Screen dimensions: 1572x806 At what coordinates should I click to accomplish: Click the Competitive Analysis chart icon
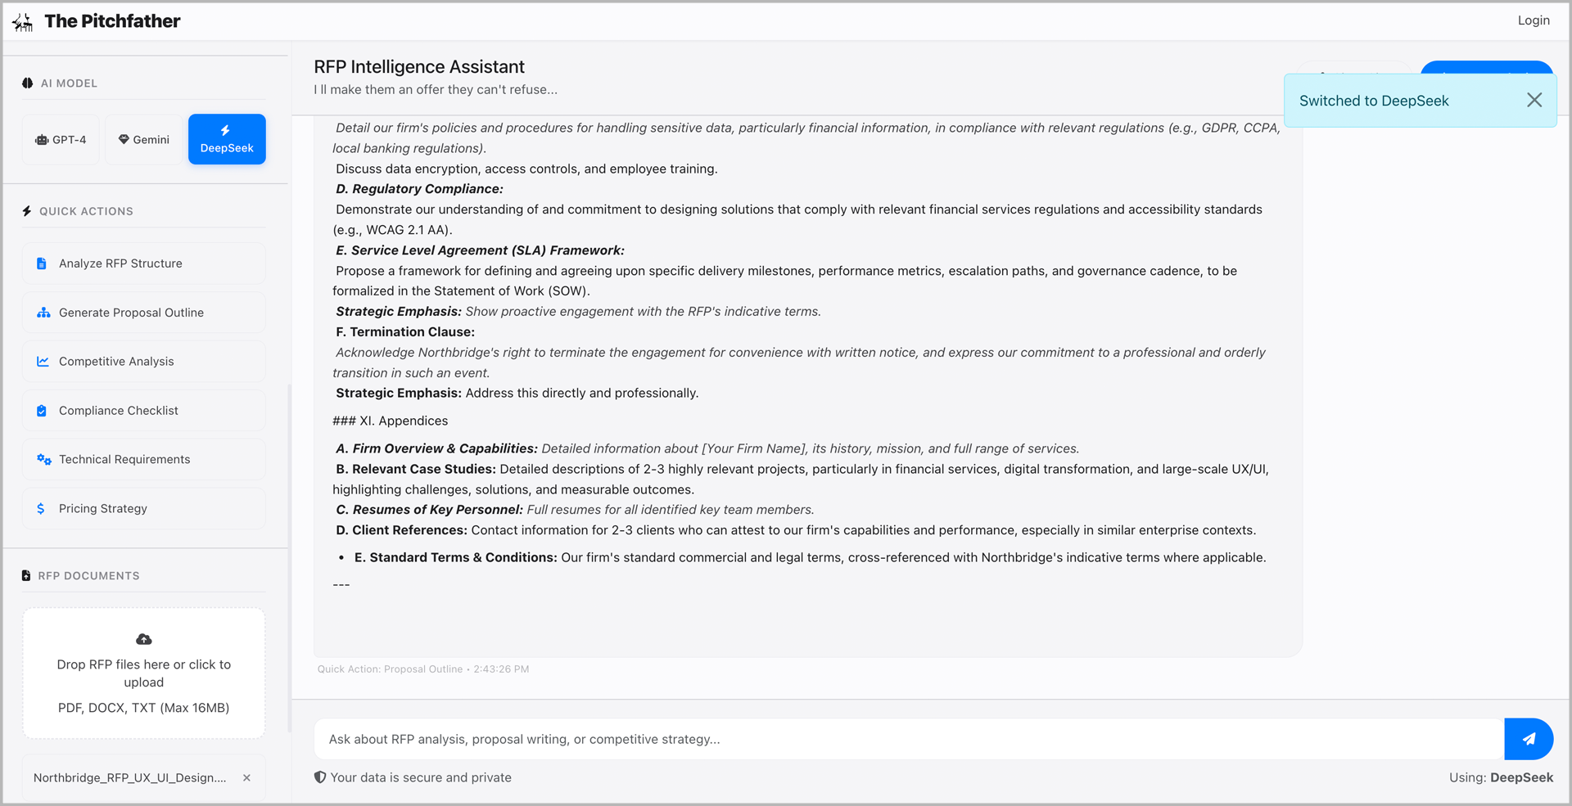(x=43, y=362)
